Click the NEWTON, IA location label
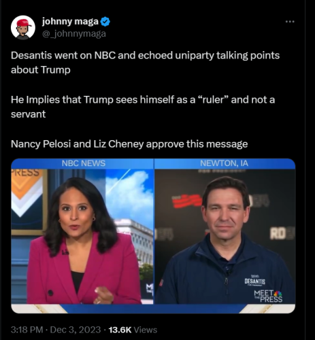The image size is (315, 340). point(224,163)
